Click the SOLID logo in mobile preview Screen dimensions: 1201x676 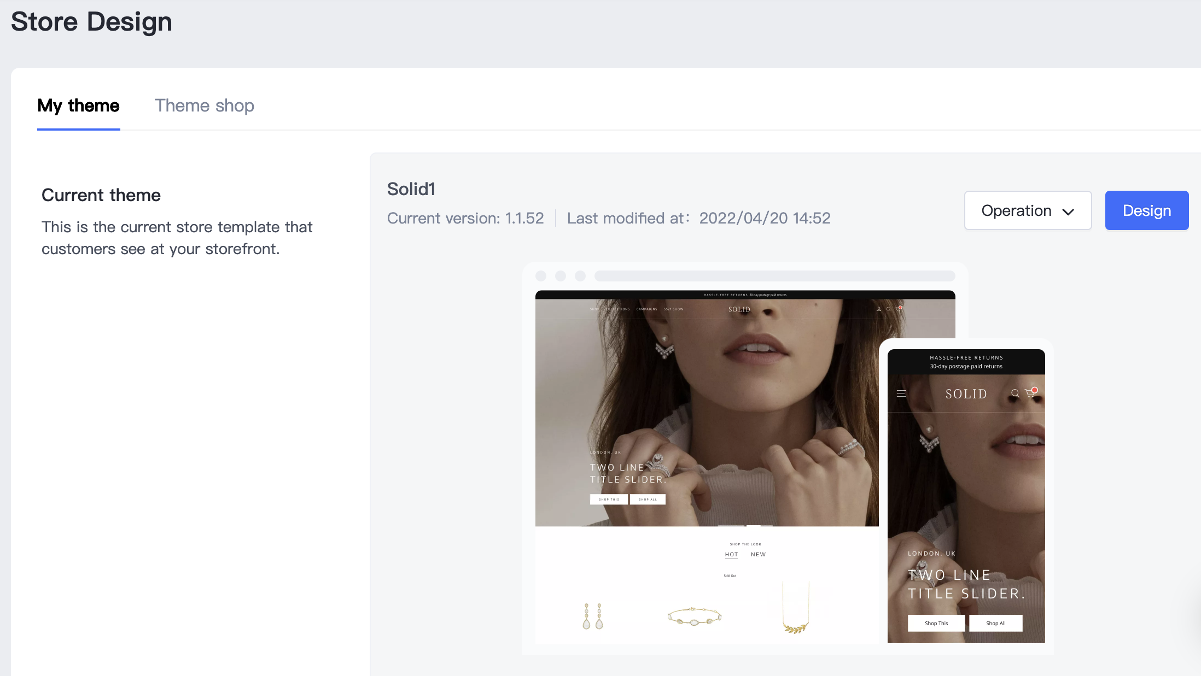click(966, 394)
